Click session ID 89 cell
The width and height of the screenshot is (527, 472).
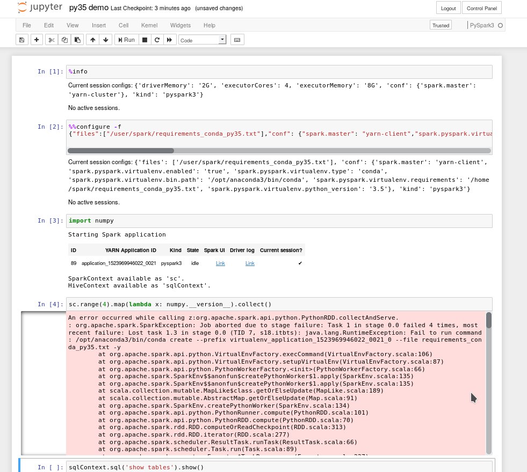pyautogui.click(x=74, y=263)
